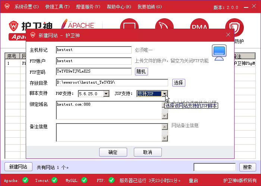Click the 备注 column header
Image resolution: width=261 pixels, height=186 pixels.
(x=244, y=56)
